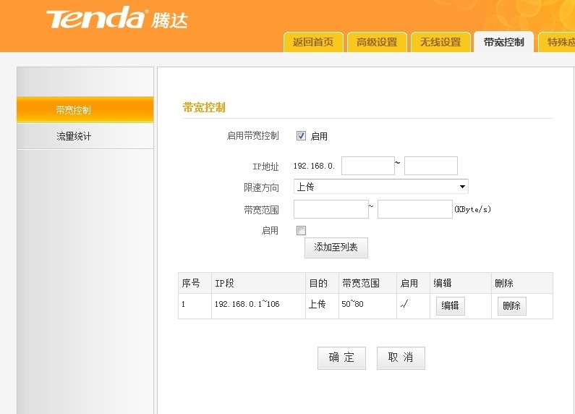Viewport: 575px width, 414px height.
Task: Select the 带宽控制 top tab
Action: [x=504, y=42]
